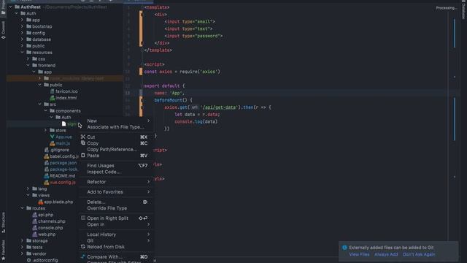Click the web.php file icon
The width and height of the screenshot is (467, 263).
34,235
